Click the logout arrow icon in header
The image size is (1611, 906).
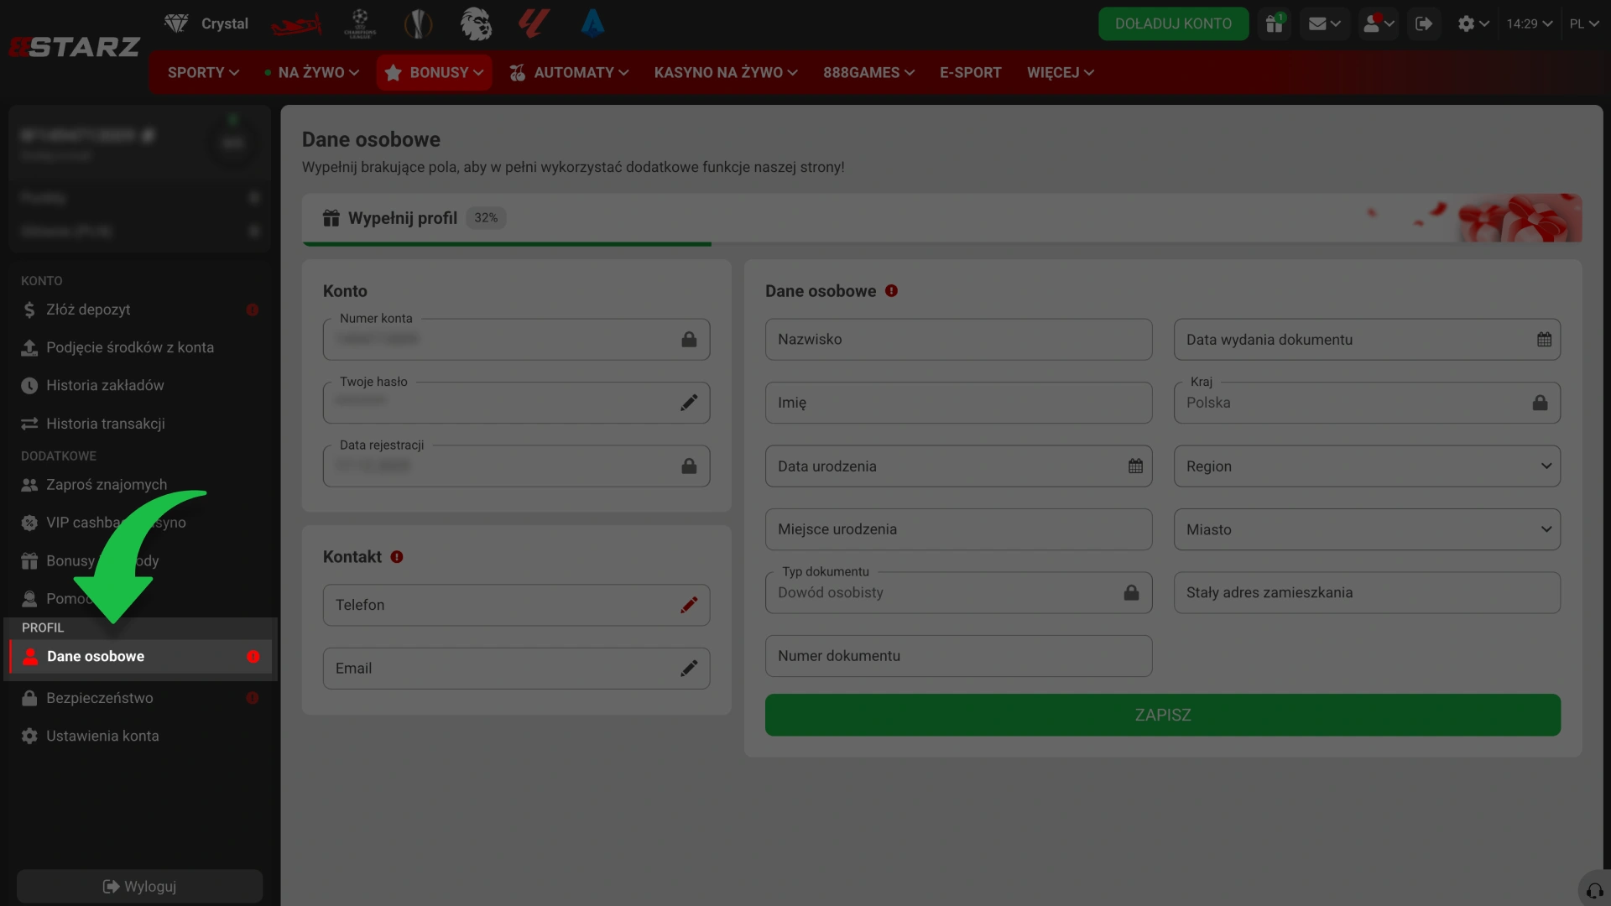pos(1424,23)
